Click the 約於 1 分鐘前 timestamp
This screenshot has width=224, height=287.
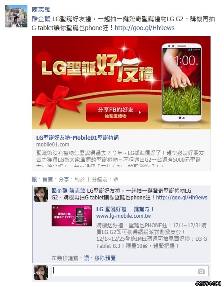(91, 179)
